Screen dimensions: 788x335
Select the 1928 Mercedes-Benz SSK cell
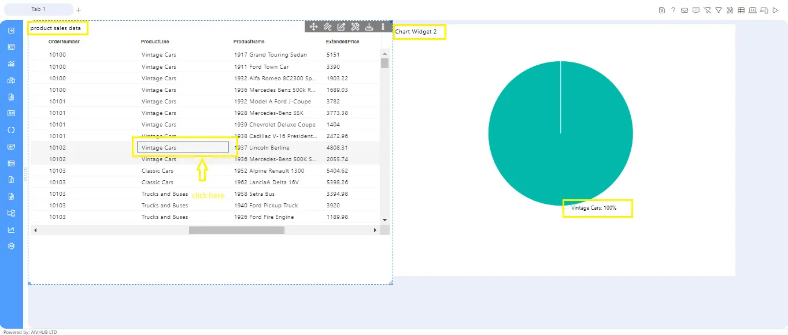(x=269, y=113)
